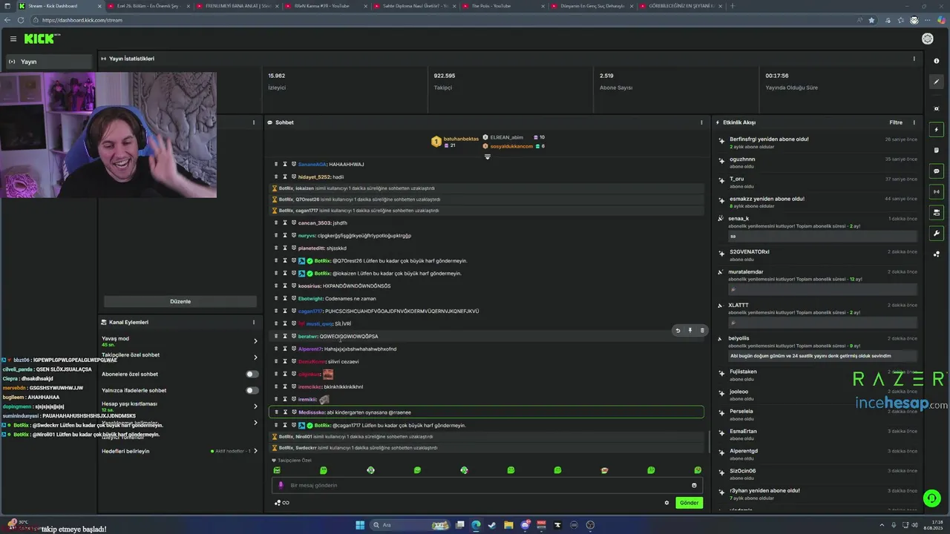Toggle Yalnızca ifadelerle sohbet switch
Viewport: 950px width, 534px height.
click(252, 390)
